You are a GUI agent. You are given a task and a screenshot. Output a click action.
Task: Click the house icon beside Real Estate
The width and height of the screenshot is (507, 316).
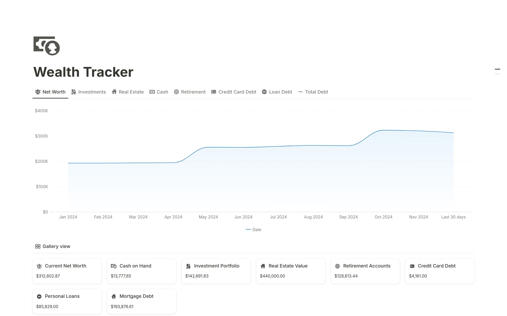114,92
